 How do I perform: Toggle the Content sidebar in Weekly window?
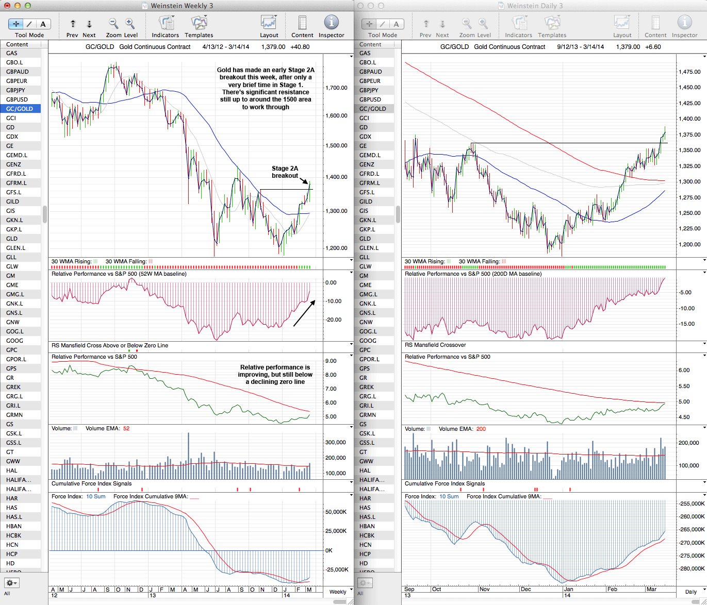[302, 24]
